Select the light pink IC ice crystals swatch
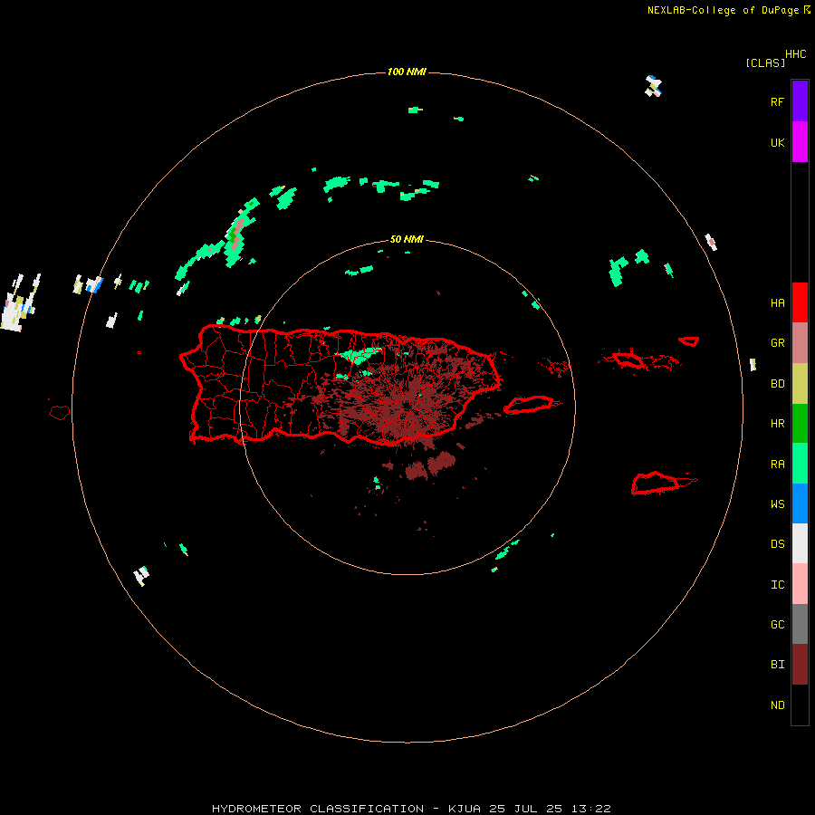815x815 pixels. point(800,584)
